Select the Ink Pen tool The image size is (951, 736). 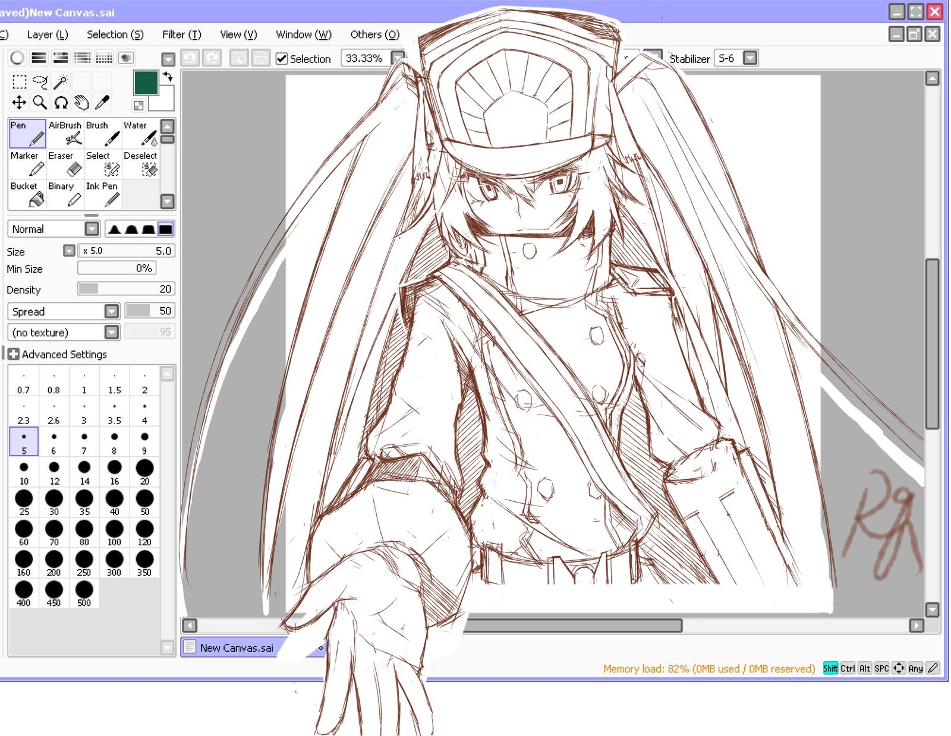click(103, 194)
